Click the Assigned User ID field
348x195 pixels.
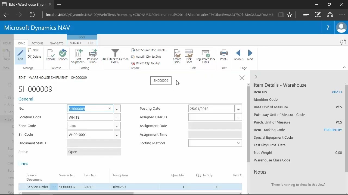coord(212,117)
